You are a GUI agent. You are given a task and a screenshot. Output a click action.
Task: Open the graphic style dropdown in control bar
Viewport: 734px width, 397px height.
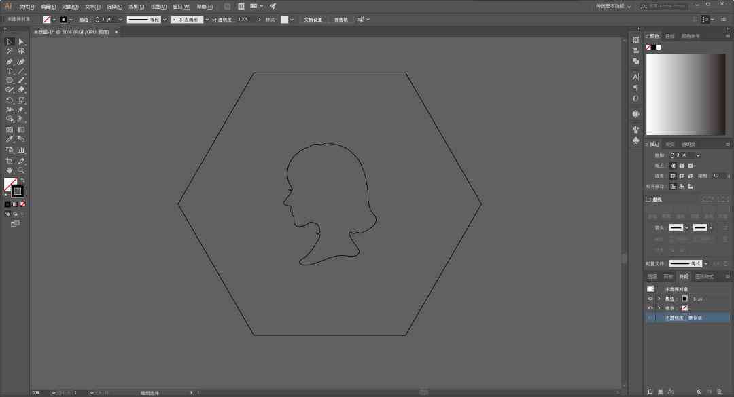292,20
